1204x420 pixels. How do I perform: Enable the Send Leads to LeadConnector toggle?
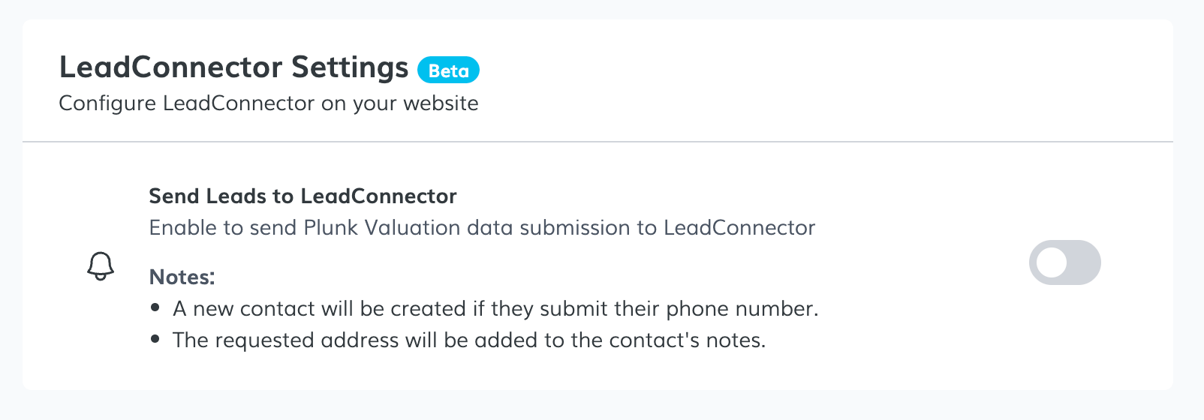(1064, 262)
